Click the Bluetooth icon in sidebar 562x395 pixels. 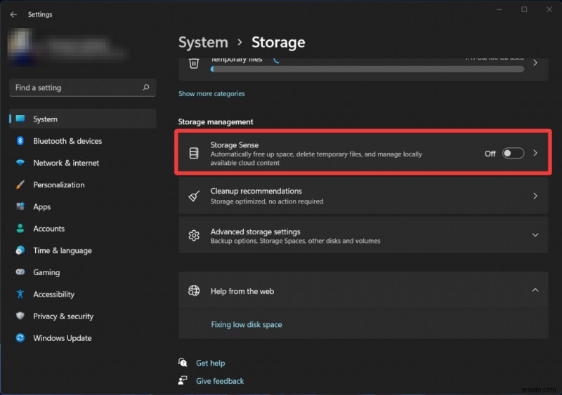20,141
